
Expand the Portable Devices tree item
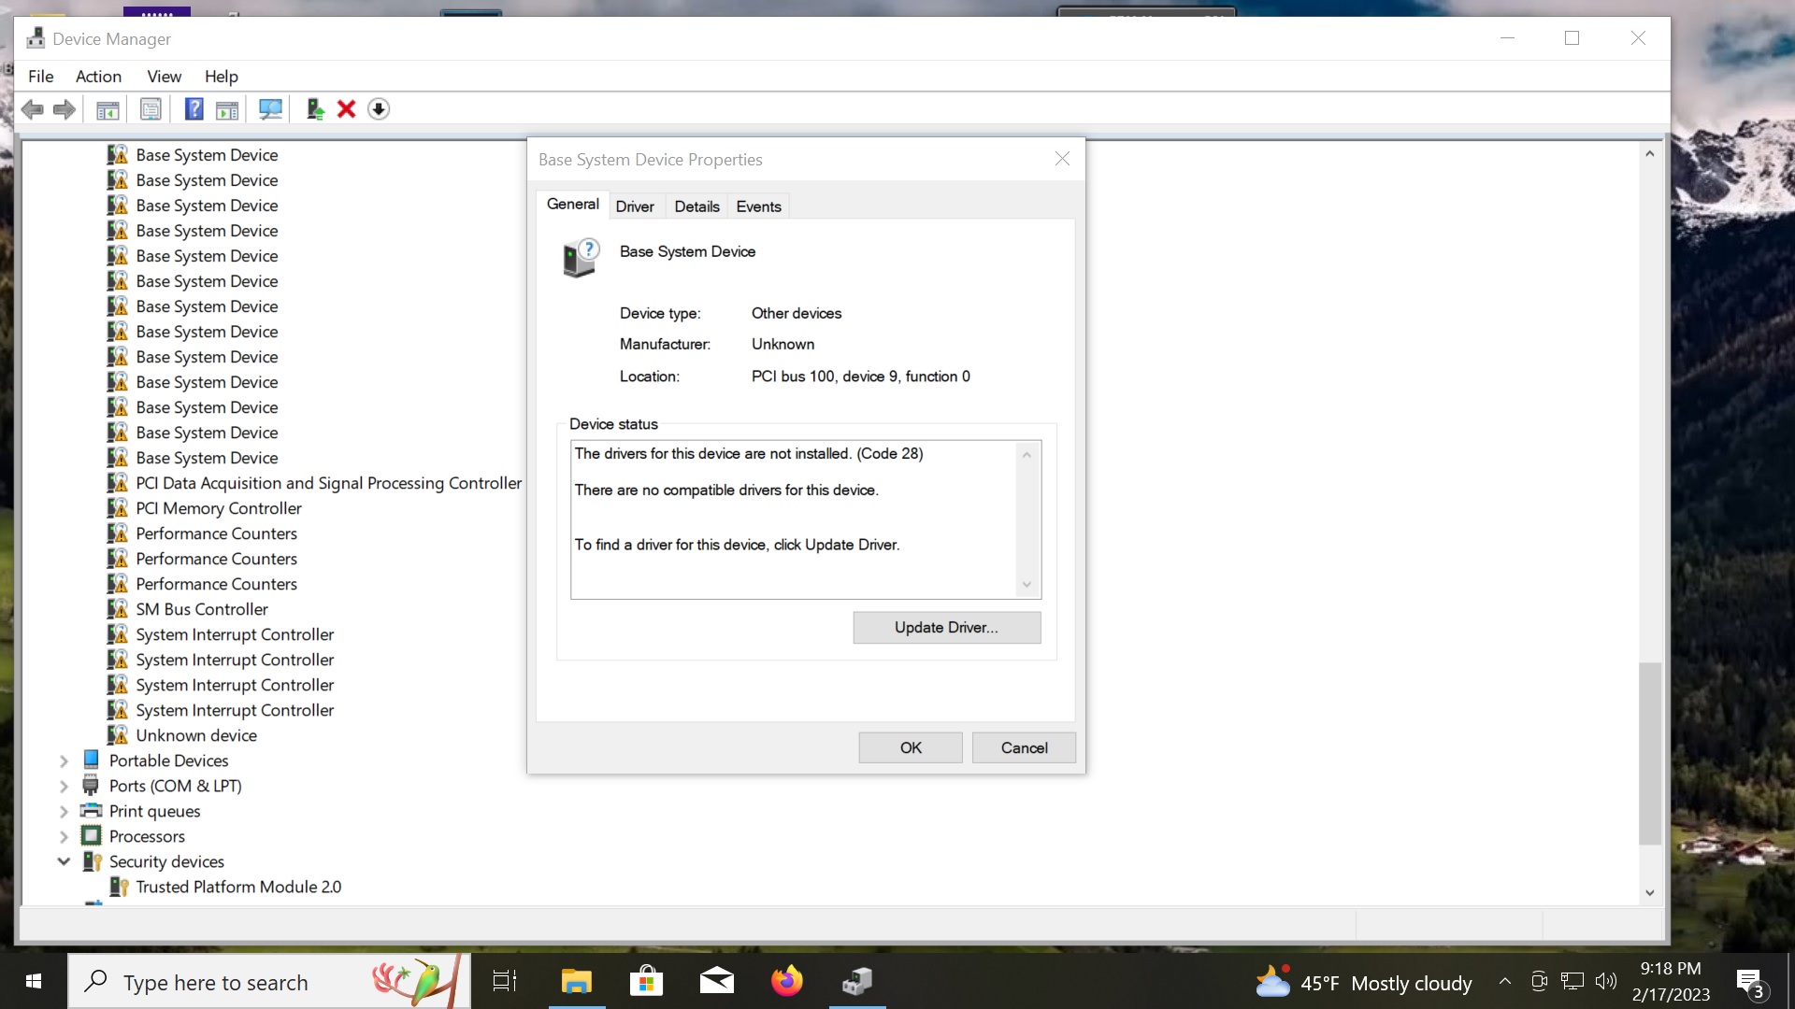click(65, 760)
